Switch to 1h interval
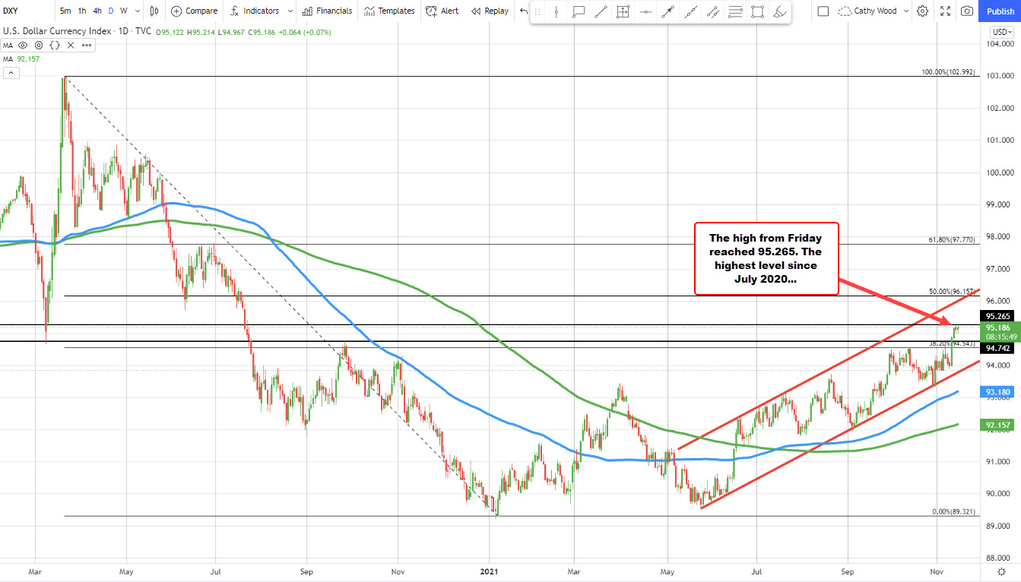The height and width of the screenshot is (582, 1021). pos(81,11)
